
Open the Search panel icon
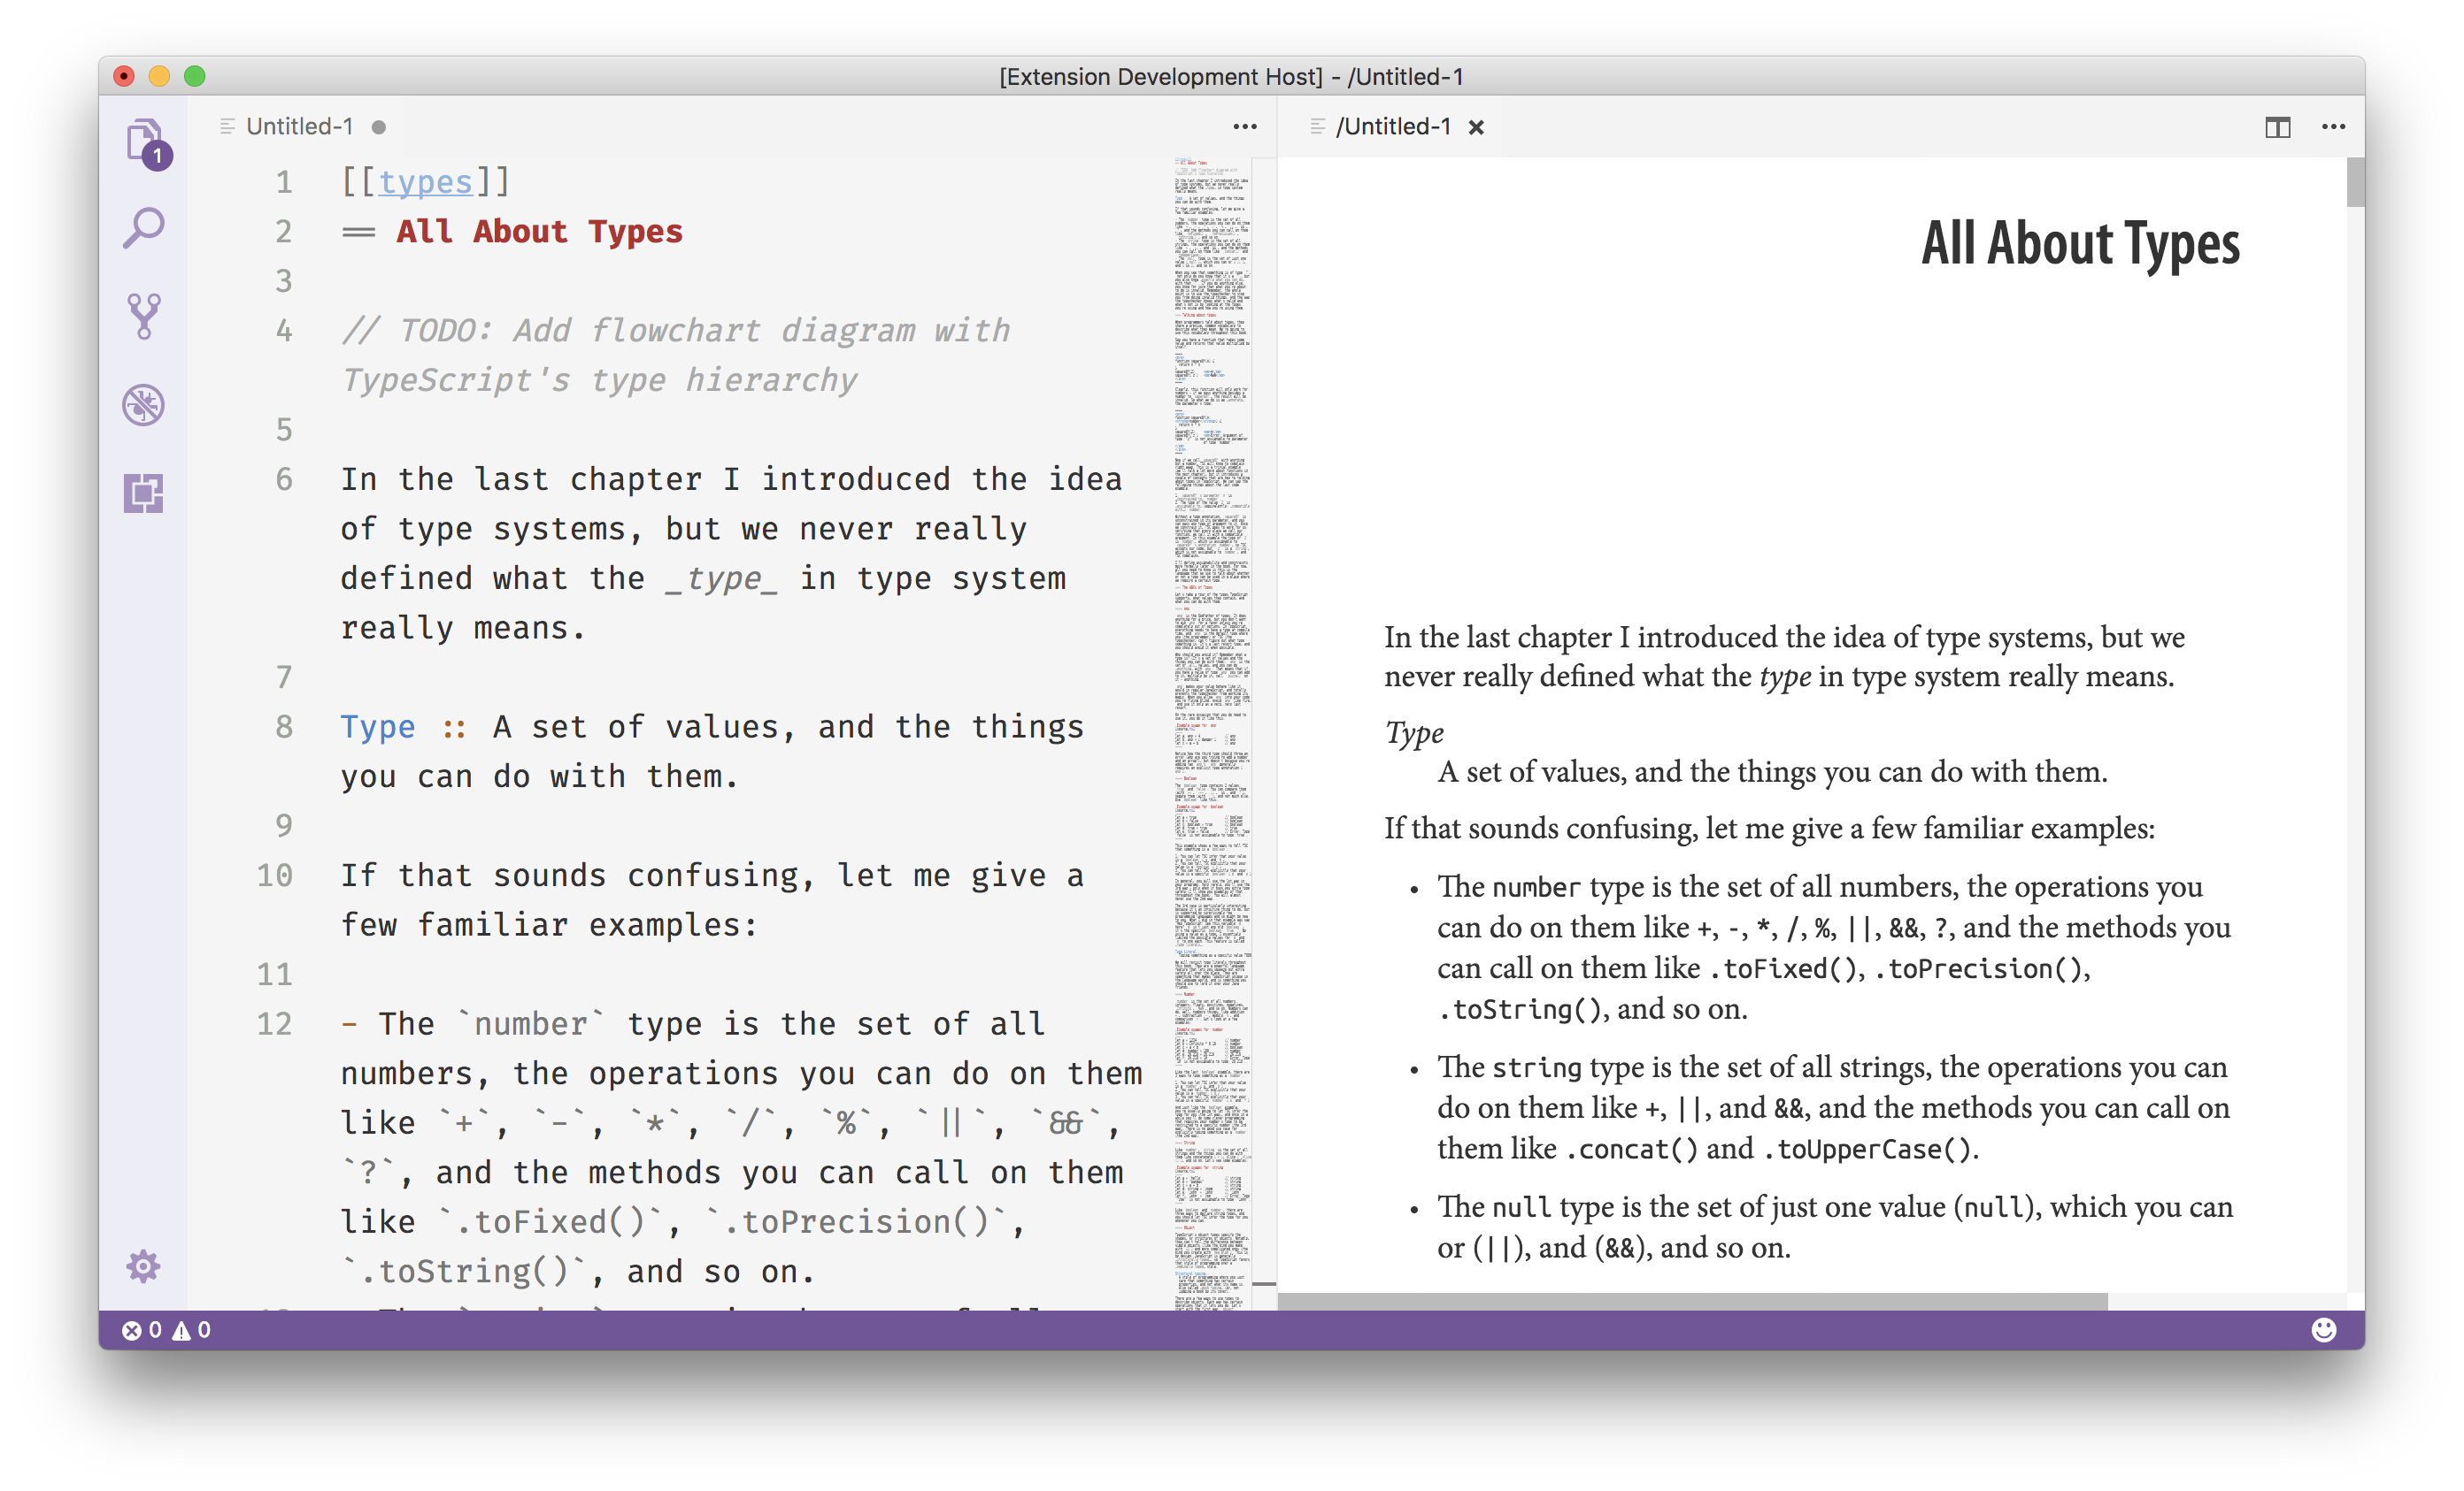pyautogui.click(x=144, y=229)
